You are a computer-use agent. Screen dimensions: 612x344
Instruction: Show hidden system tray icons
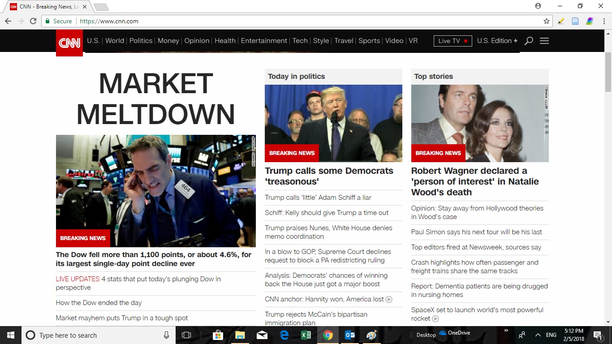pyautogui.click(x=538, y=335)
